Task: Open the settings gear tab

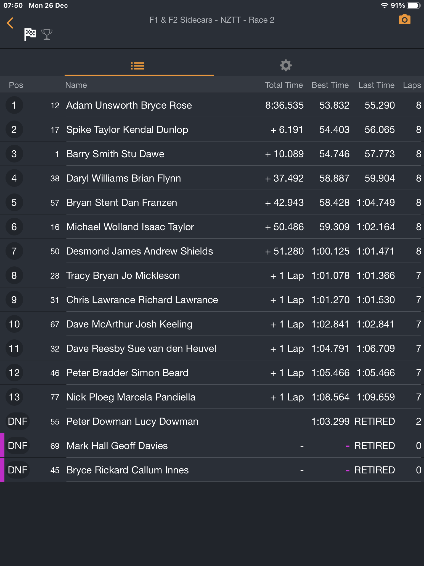Action: (x=286, y=66)
